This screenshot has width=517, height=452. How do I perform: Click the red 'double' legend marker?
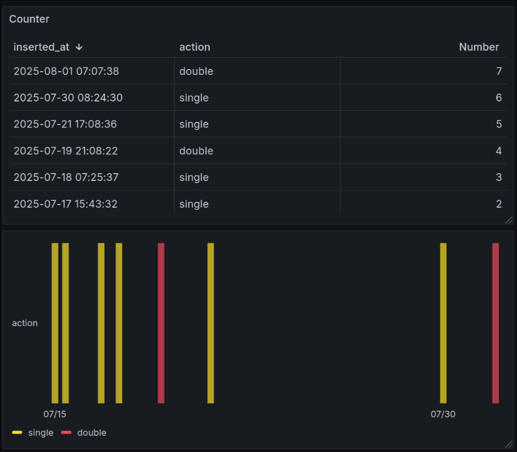(x=68, y=433)
